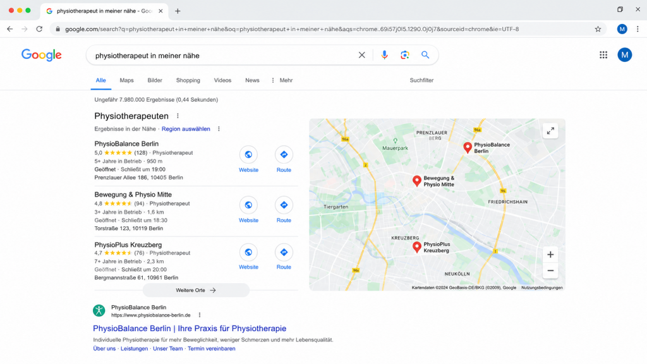This screenshot has height=364, width=647.
Task: Open PhysioBalance Berlin listing name
Action: (126, 143)
